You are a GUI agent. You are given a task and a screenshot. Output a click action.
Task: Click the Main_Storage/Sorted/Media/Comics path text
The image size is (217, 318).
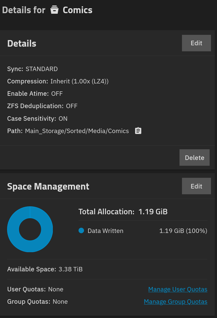[77, 131]
